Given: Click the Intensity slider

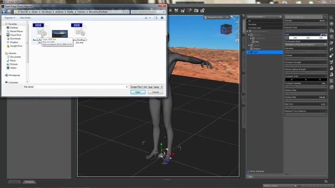Looking at the screenshot, I should [x=306, y=23].
